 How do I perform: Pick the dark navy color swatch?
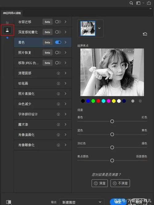point(124,101)
